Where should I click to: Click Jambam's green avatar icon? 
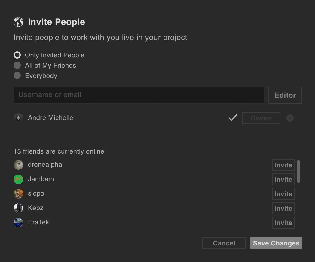pyautogui.click(x=18, y=179)
